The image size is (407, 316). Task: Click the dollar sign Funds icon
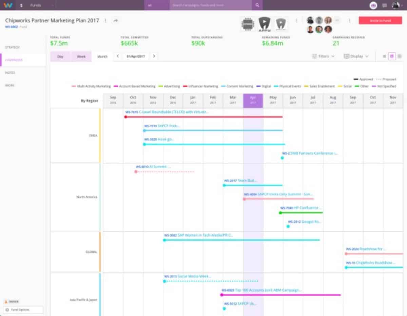[x=21, y=5]
